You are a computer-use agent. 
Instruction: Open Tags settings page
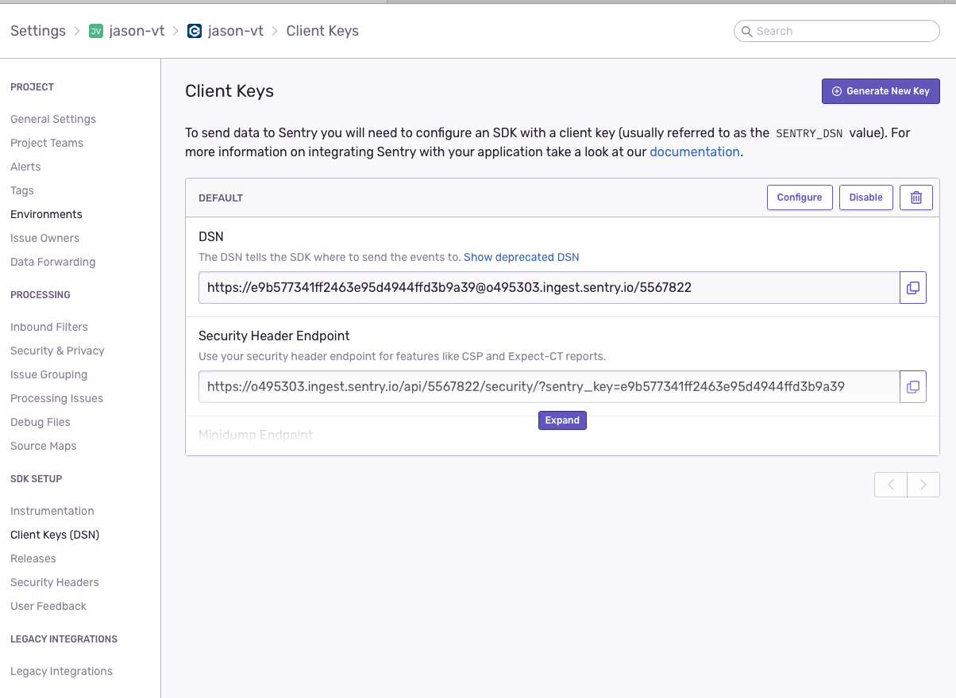pos(22,190)
